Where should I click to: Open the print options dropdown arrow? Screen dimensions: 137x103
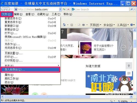tap(87, 25)
